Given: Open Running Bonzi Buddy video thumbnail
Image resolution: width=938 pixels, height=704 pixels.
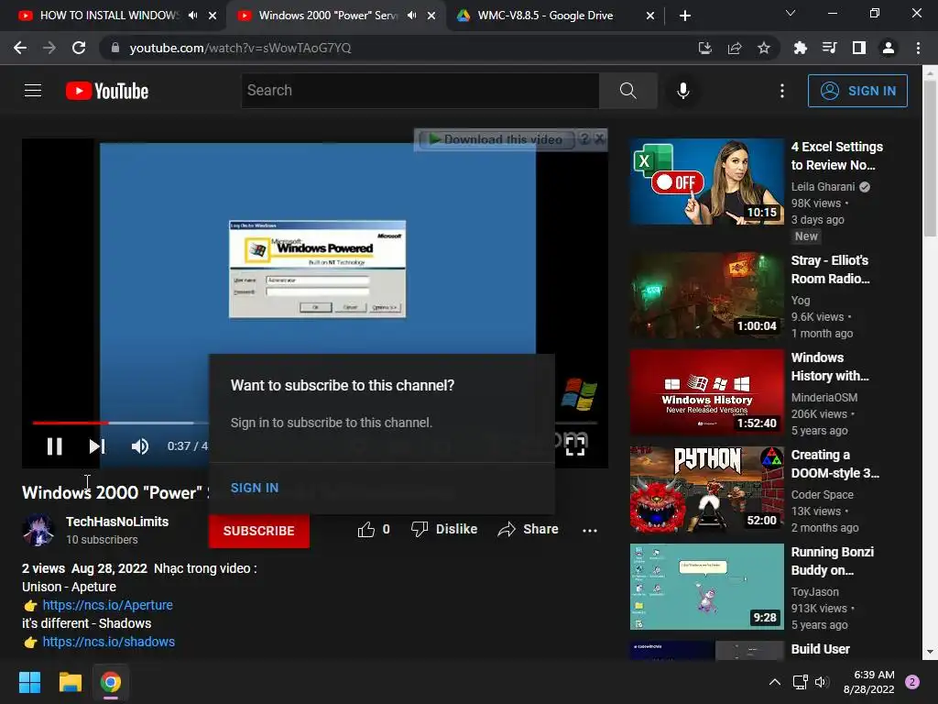Looking at the screenshot, I should point(706,587).
